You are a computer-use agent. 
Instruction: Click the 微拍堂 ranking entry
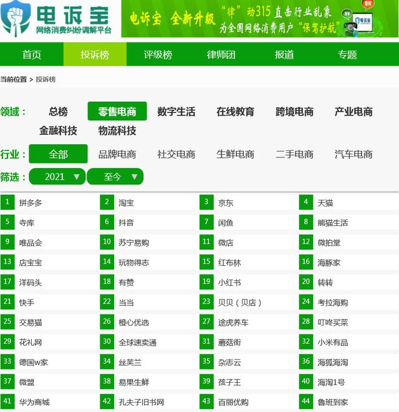click(329, 243)
